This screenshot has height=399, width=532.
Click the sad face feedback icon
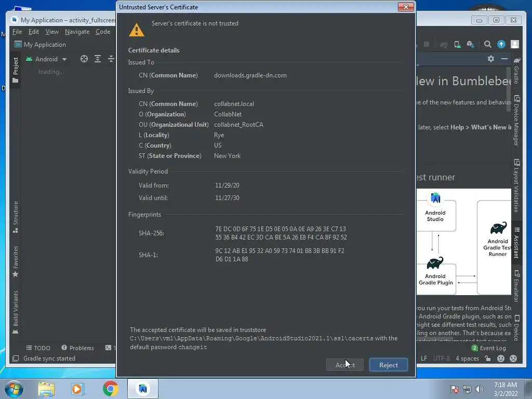coord(513,358)
